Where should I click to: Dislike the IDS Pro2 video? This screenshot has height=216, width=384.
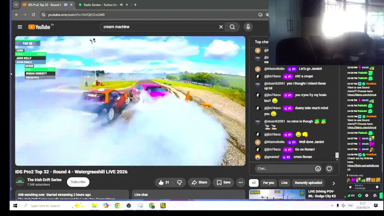pos(179,182)
